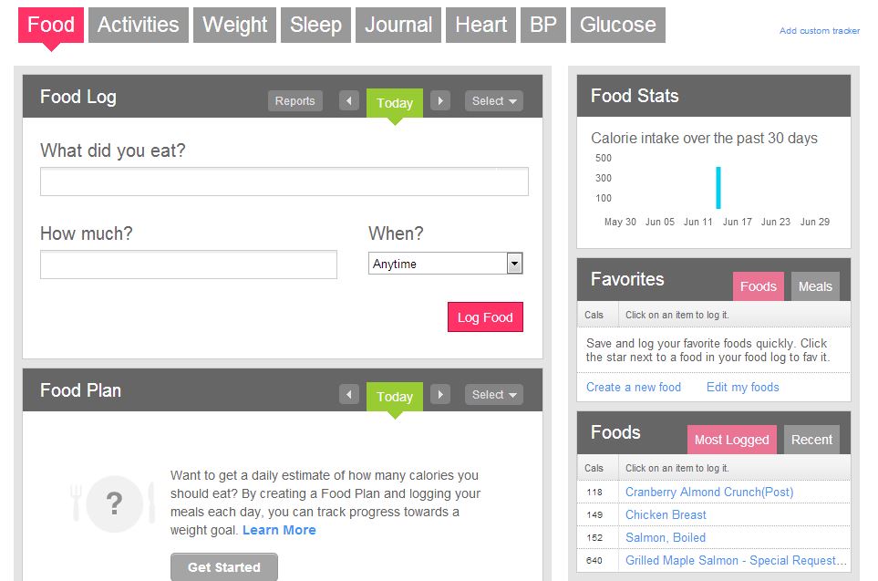Click the Get Started button
The height and width of the screenshot is (581, 878).
point(224,567)
